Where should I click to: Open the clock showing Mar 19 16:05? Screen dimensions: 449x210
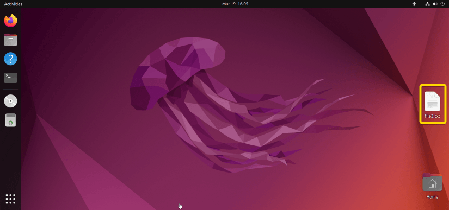pos(235,4)
